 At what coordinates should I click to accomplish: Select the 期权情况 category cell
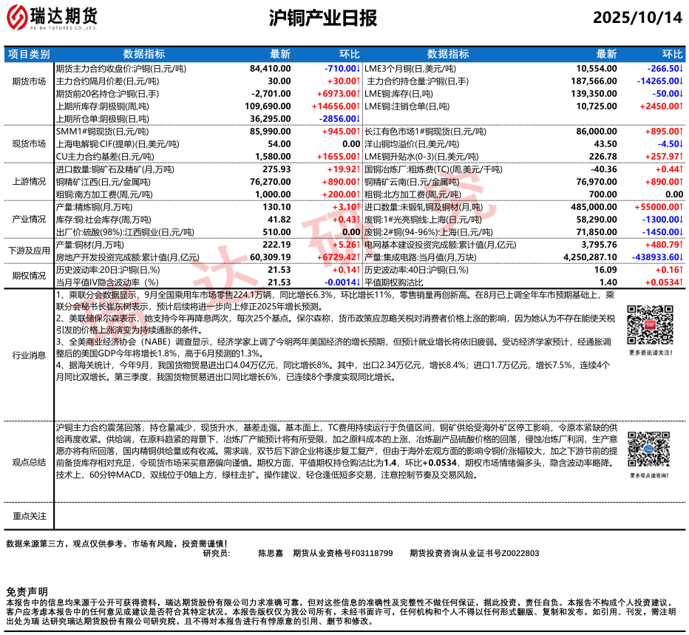(x=28, y=276)
